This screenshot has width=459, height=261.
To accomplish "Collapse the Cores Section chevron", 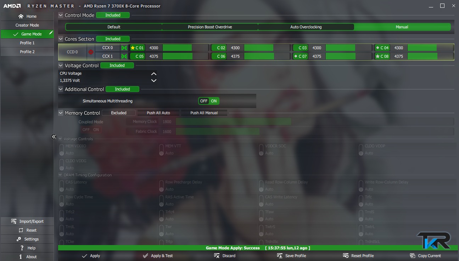I will click(61, 39).
